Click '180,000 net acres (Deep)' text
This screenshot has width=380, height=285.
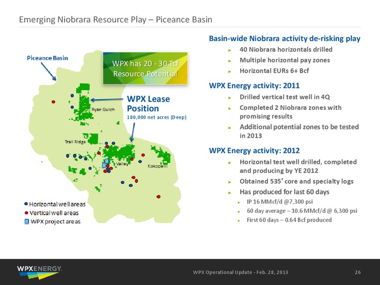pos(157,117)
